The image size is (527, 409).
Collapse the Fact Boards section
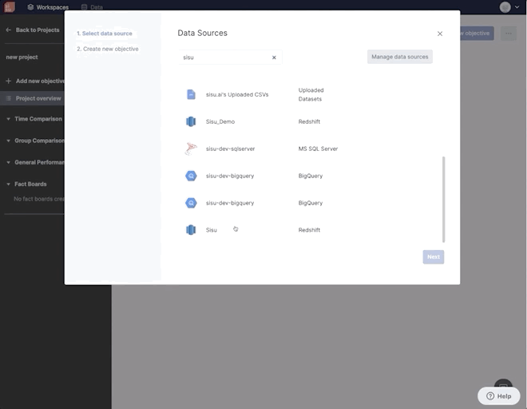click(x=9, y=185)
